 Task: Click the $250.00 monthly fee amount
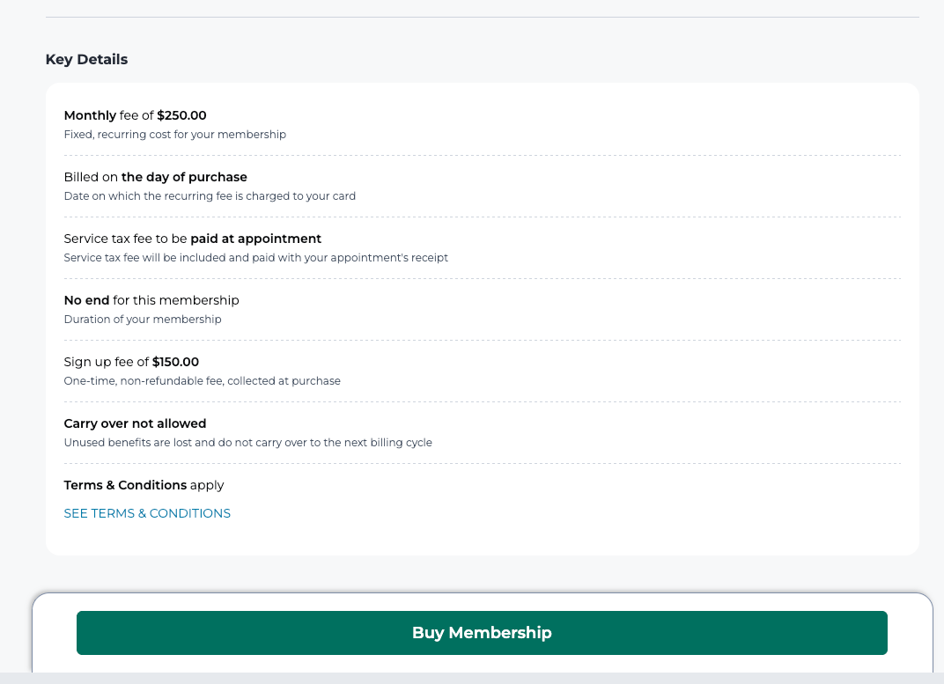[x=181, y=115]
